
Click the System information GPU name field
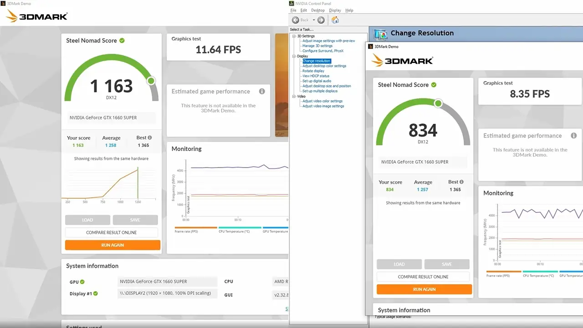(167, 282)
